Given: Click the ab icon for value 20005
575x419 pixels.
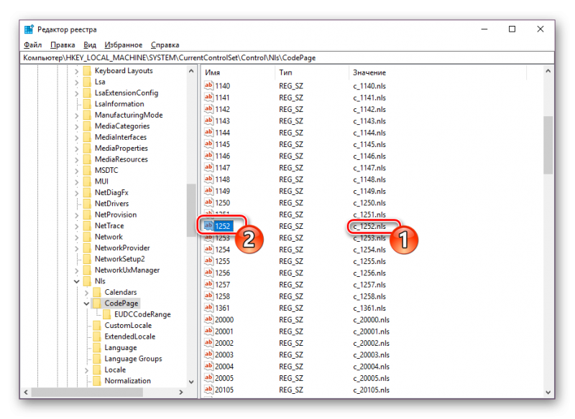Looking at the screenshot, I should pos(208,378).
